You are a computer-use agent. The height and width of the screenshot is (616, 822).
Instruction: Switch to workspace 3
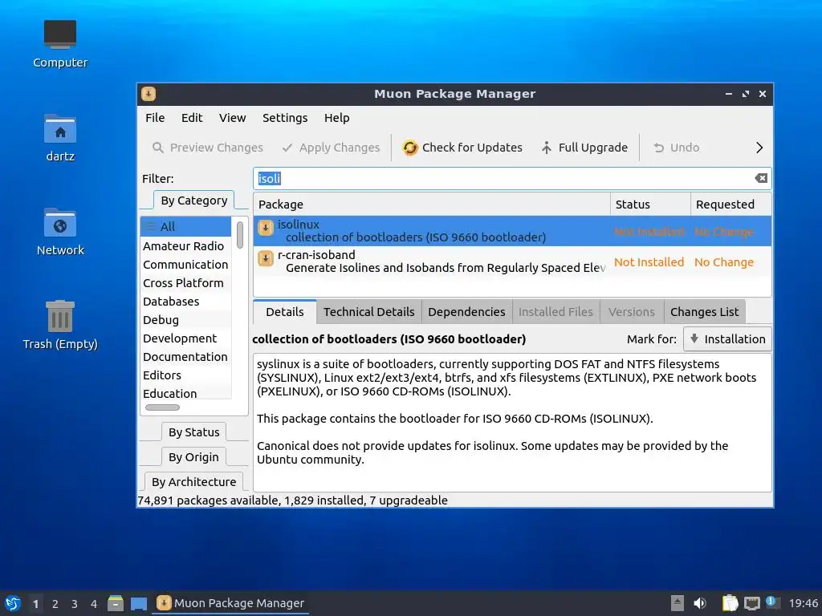(x=75, y=604)
